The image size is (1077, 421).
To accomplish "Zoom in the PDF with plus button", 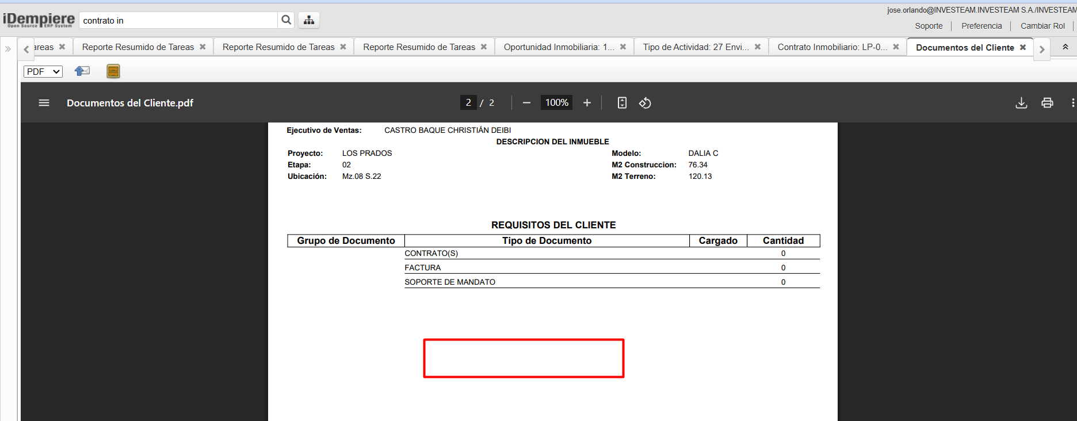I will coord(587,103).
